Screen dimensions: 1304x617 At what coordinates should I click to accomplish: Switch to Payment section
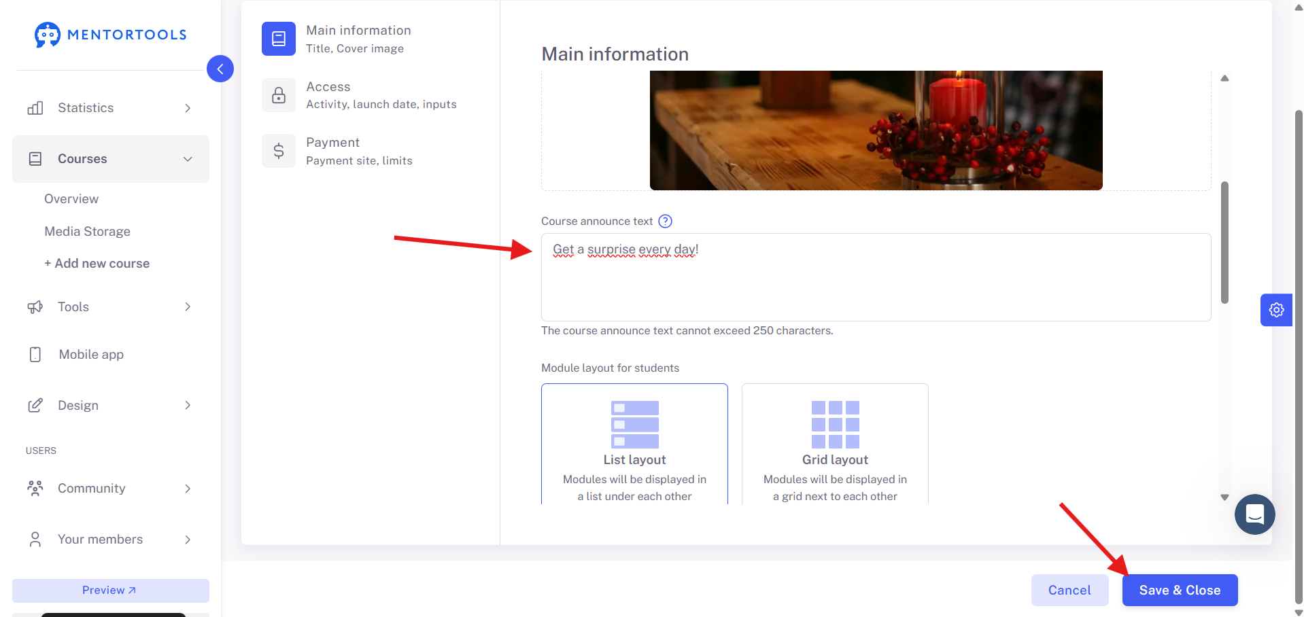[x=371, y=151]
